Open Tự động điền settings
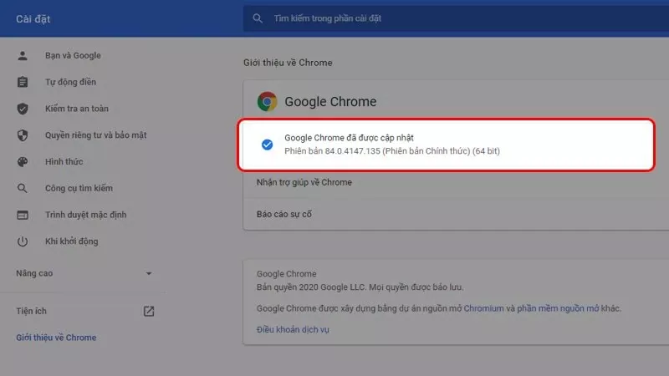 coord(70,82)
